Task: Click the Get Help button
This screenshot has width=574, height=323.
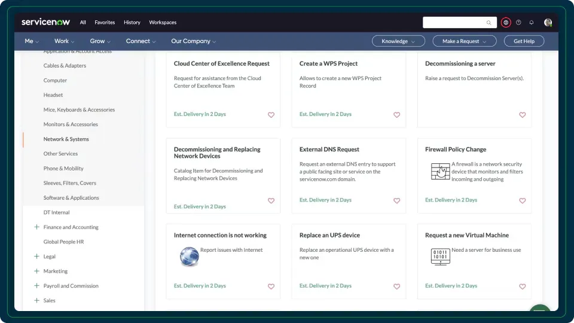Action: click(524, 41)
